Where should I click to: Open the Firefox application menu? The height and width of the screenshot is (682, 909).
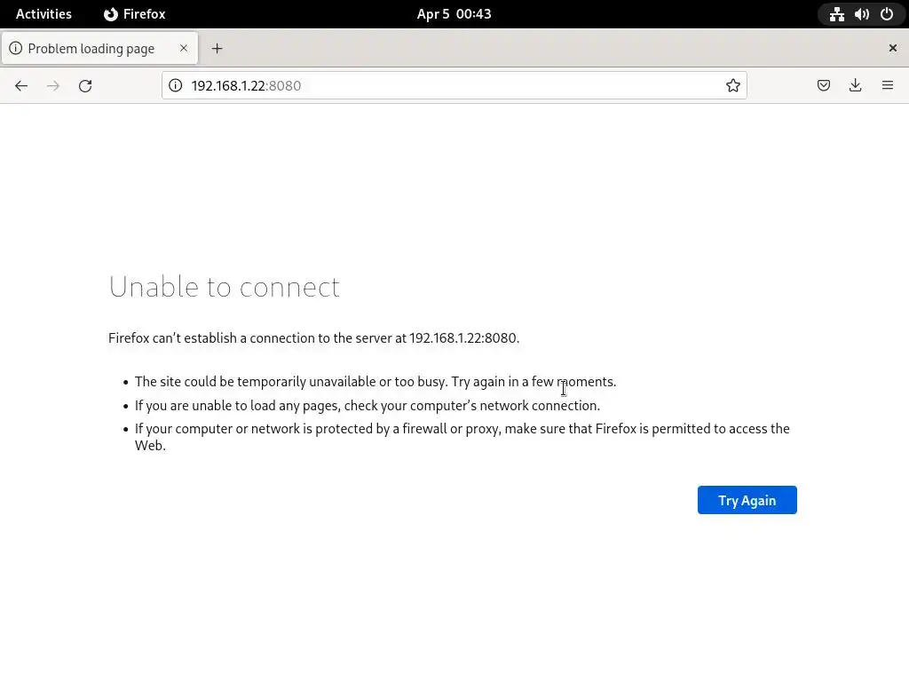pos(888,85)
